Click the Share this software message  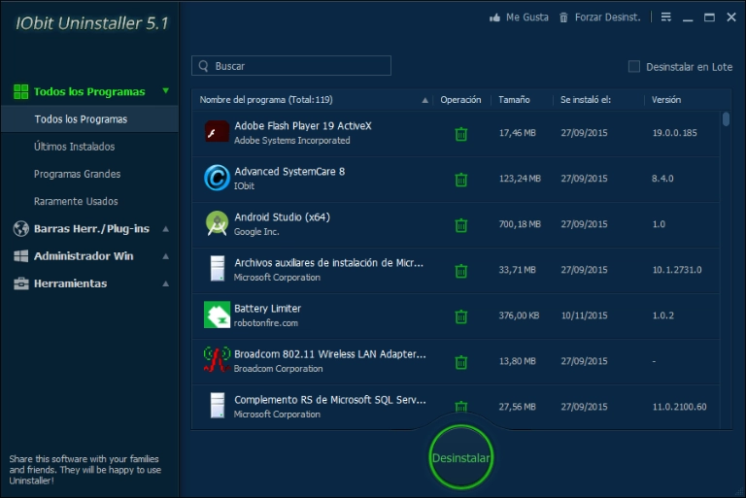click(85, 470)
